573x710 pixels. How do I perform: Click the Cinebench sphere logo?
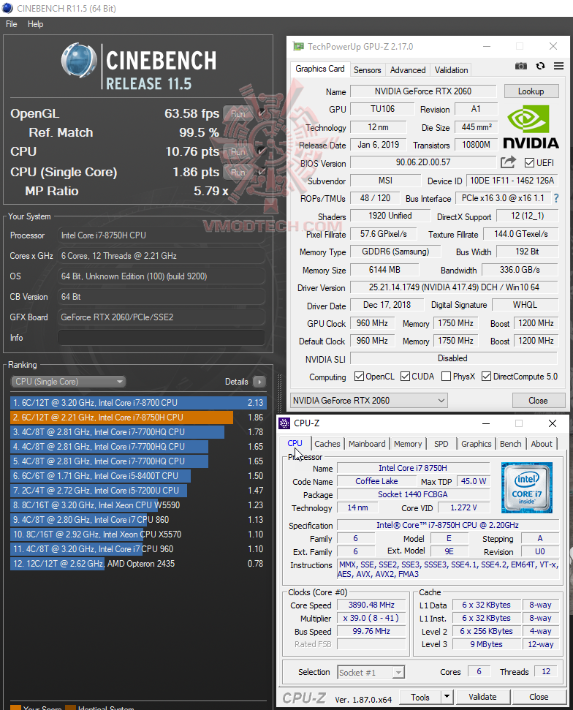pos(79,60)
